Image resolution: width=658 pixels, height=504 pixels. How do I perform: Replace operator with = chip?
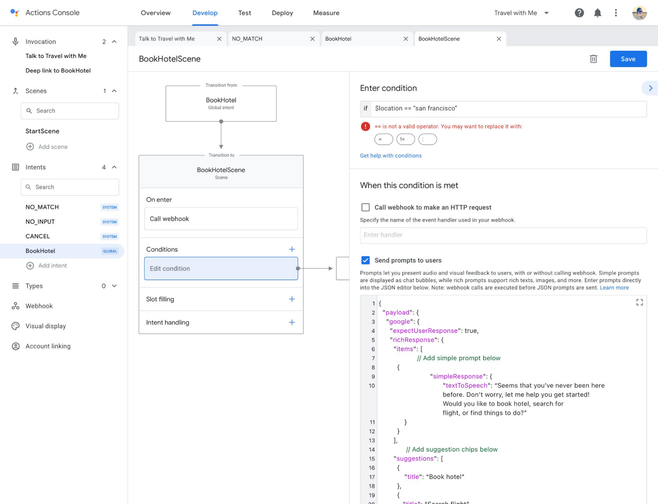tap(383, 139)
